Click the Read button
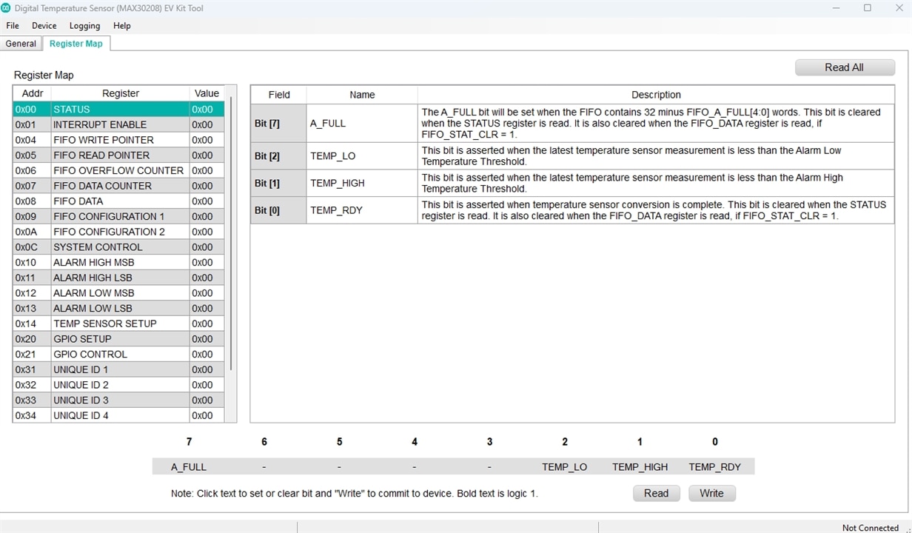This screenshot has height=533, width=912. 656,493
